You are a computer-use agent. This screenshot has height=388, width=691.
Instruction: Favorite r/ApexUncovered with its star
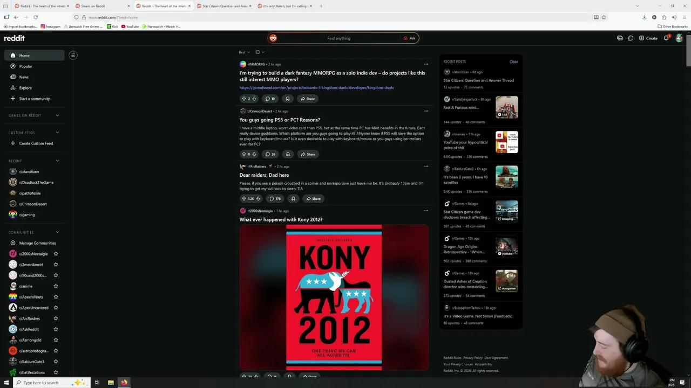point(56,308)
